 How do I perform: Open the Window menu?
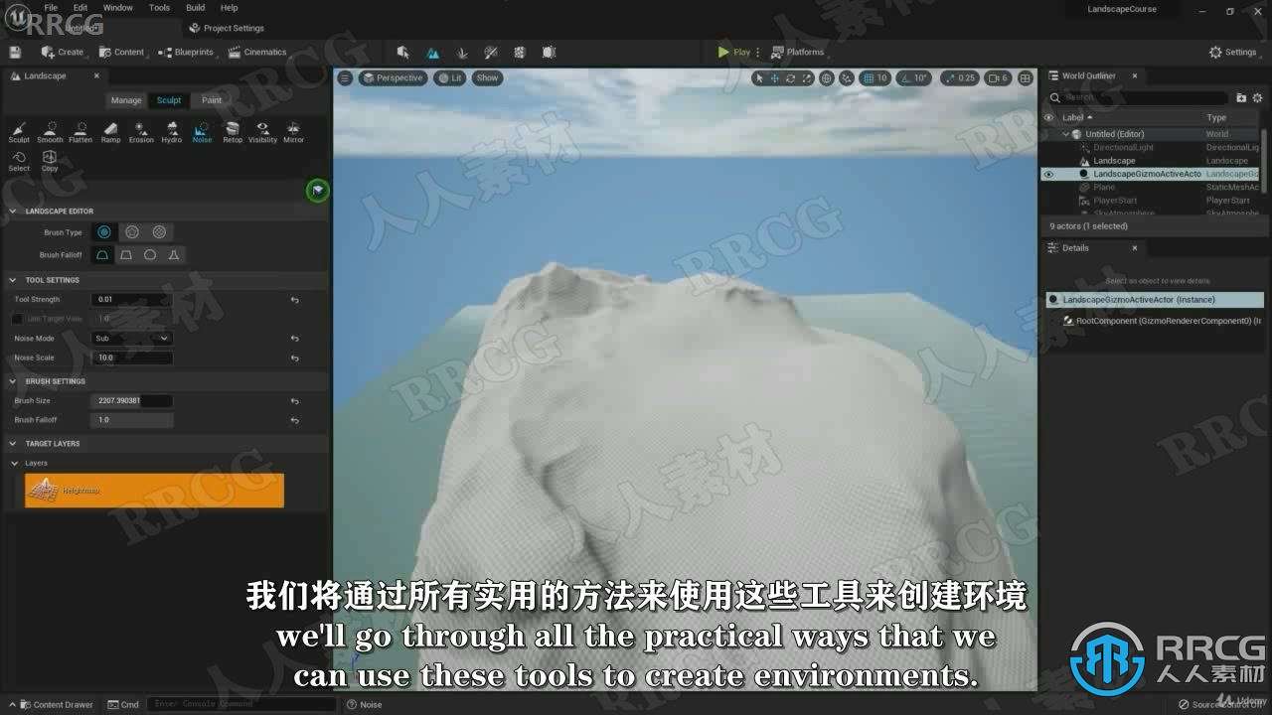point(117,7)
